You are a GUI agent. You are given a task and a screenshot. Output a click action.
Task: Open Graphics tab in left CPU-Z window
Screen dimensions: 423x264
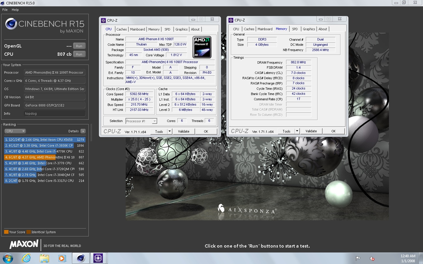(182, 29)
